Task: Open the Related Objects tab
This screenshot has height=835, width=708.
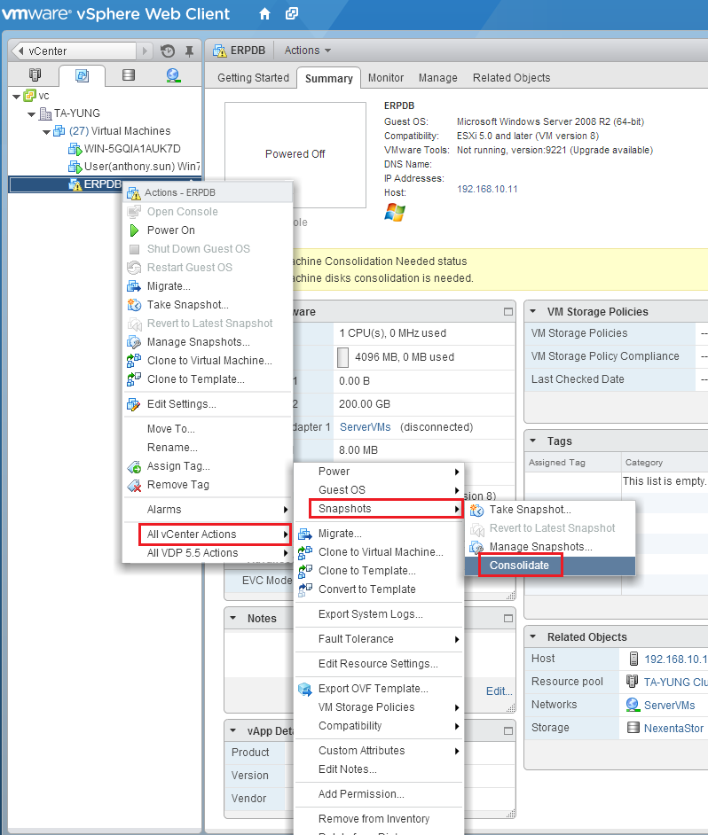Action: click(511, 78)
